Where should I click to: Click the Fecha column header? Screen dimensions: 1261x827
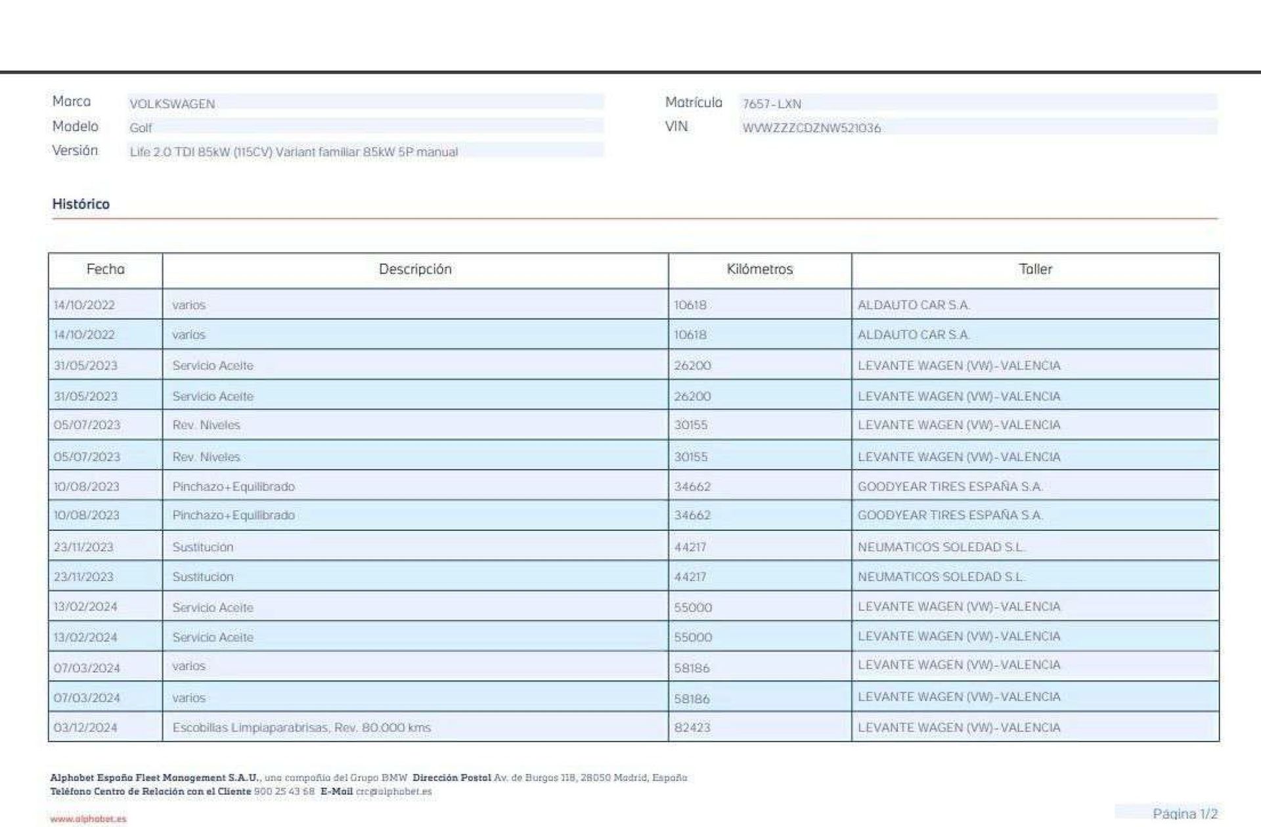[106, 269]
